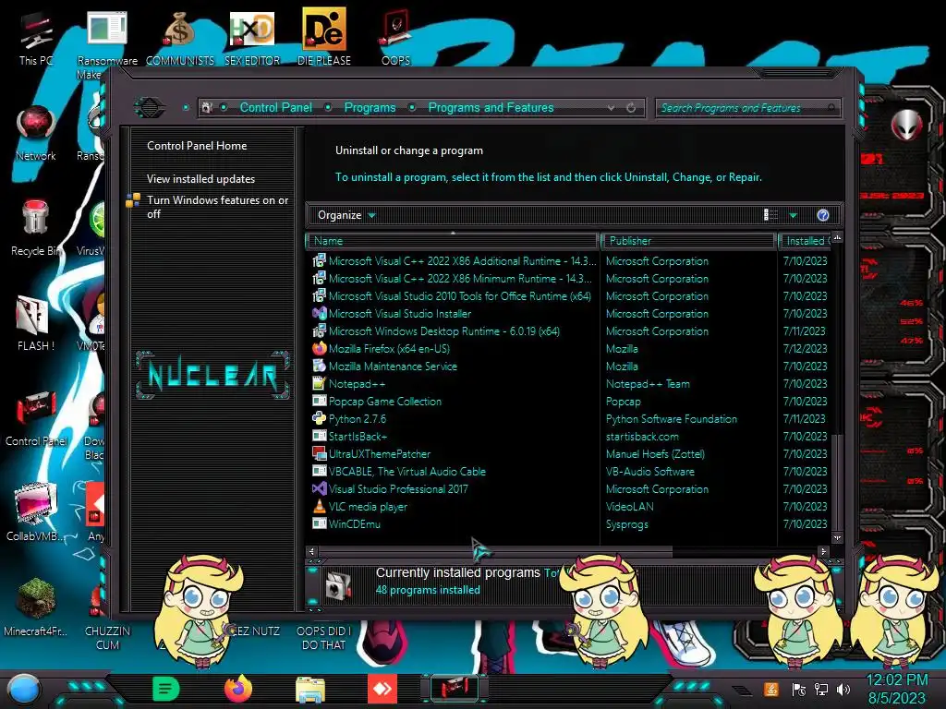
Task: Click the Mozilla Firefox program icon
Action: 319,348
